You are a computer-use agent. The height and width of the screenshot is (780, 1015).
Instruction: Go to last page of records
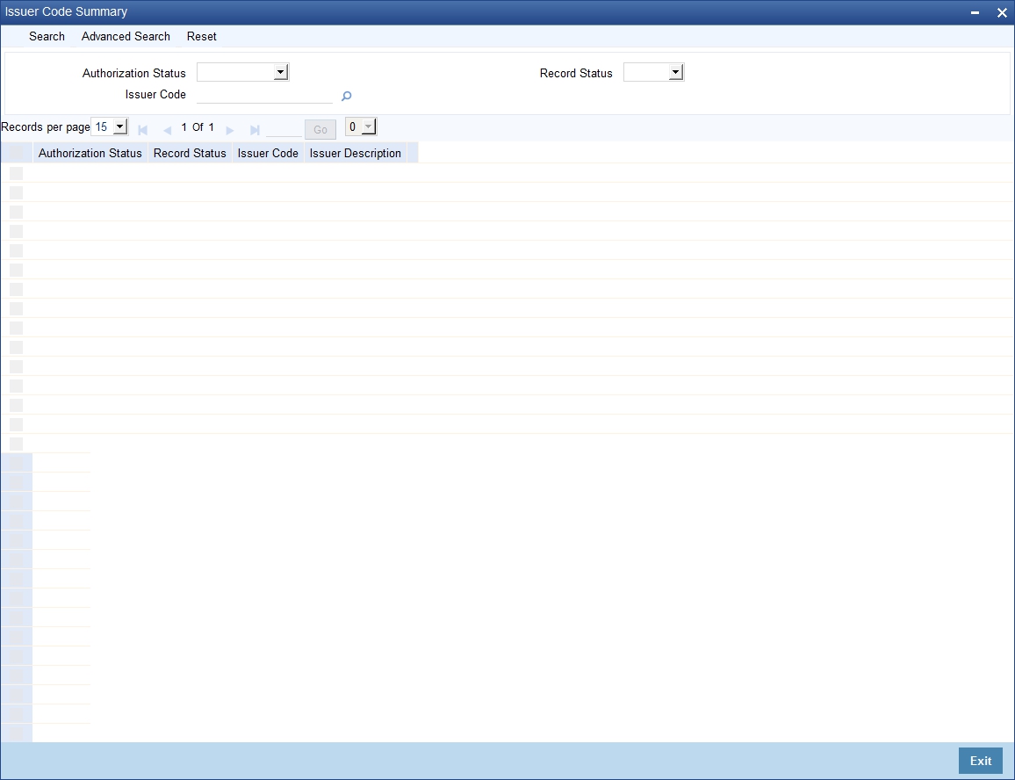coord(255,130)
